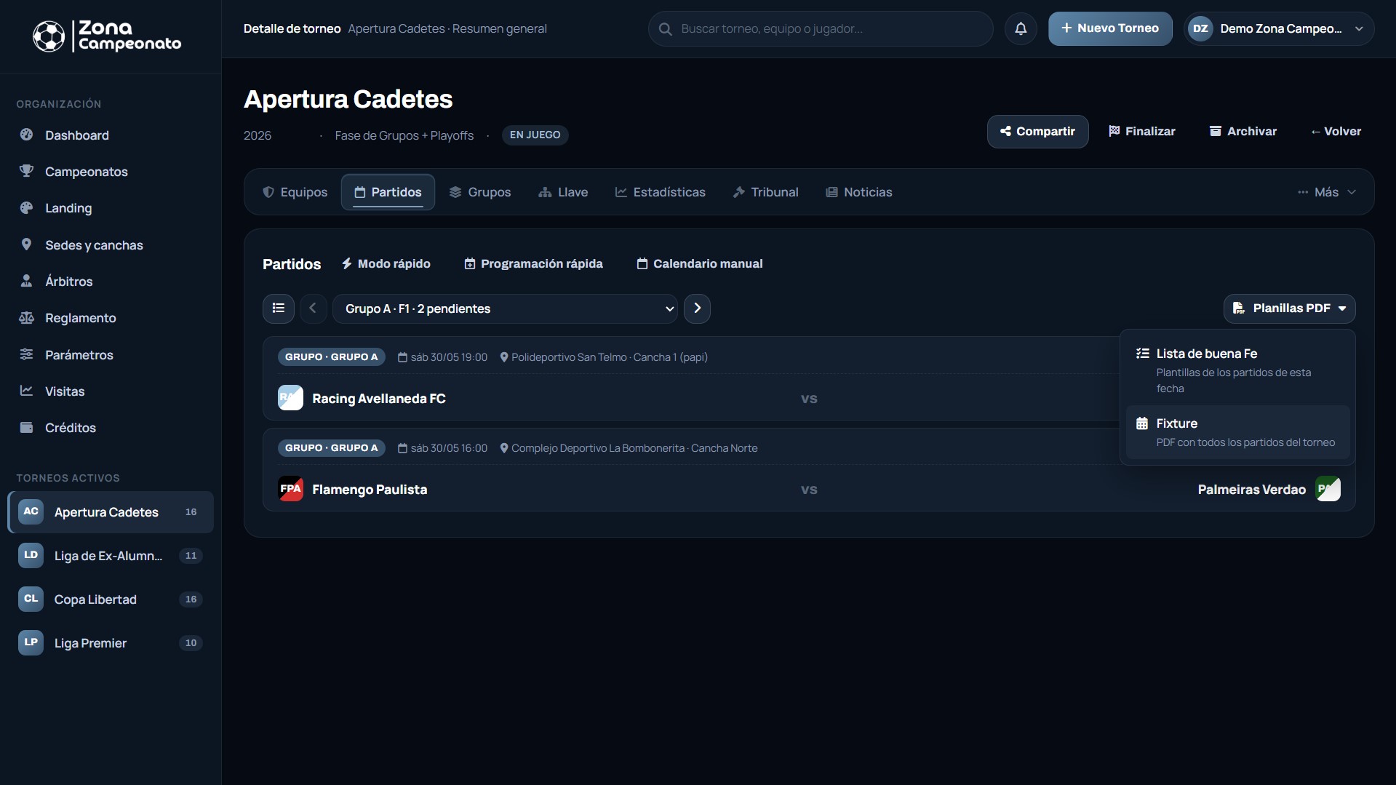Screen dimensions: 1396x785
Task: Open the Demo Zona Campeonato account menu
Action: pos(1279,29)
